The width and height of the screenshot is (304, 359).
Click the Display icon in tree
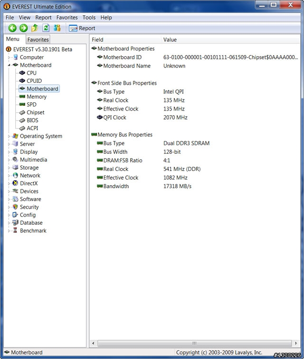[x=15, y=151]
